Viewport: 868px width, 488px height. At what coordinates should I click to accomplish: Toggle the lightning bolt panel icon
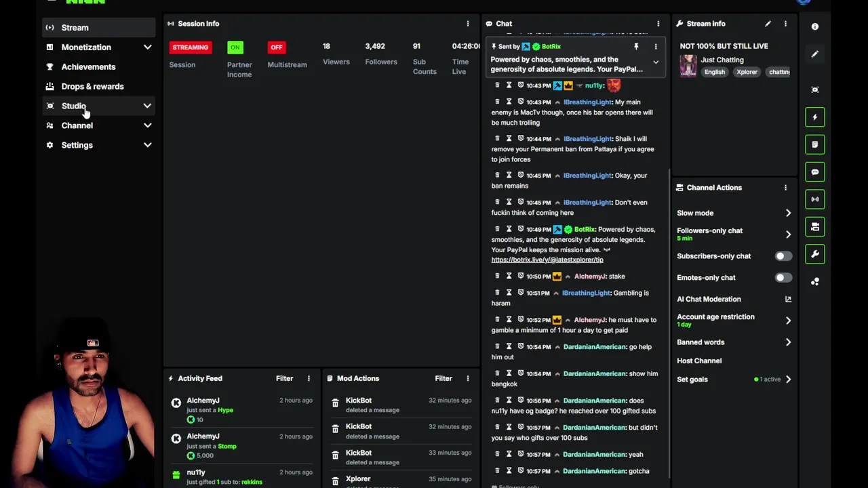[x=815, y=117]
